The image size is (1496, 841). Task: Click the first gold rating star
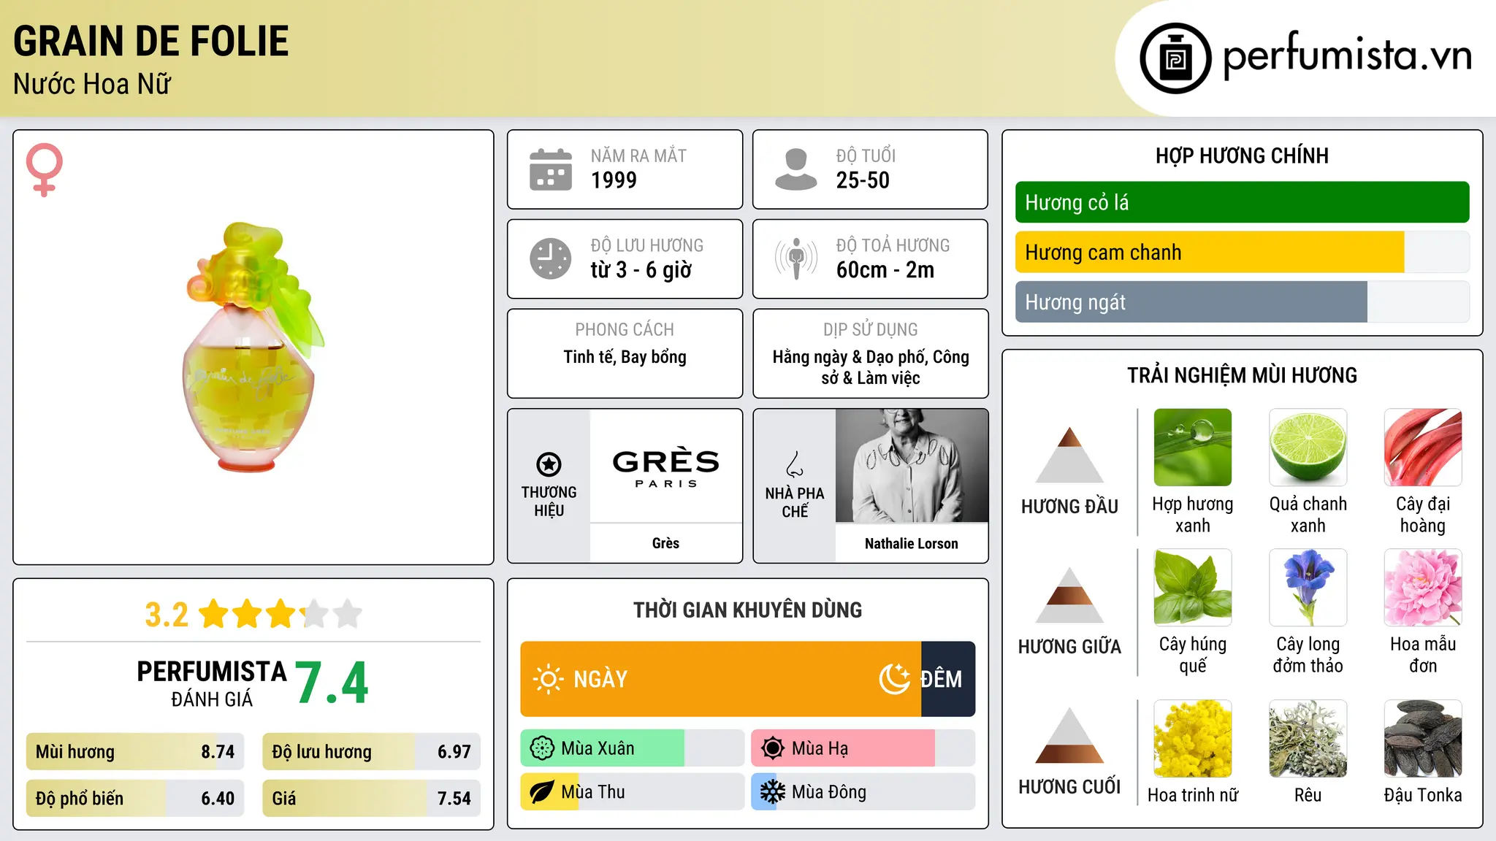pos(214,614)
